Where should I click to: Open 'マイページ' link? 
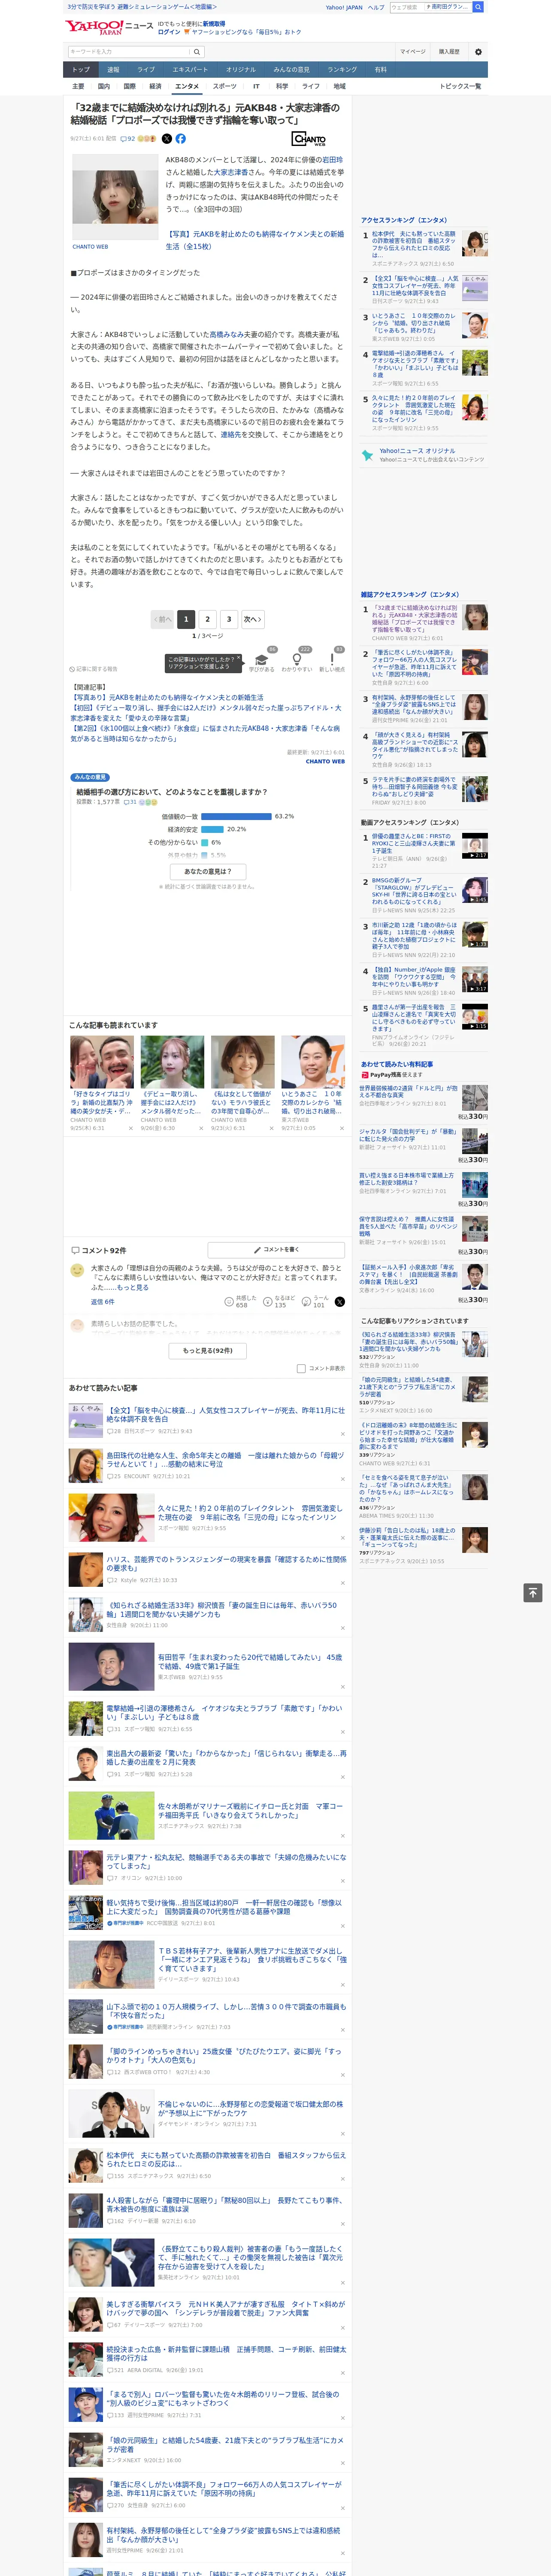point(412,51)
